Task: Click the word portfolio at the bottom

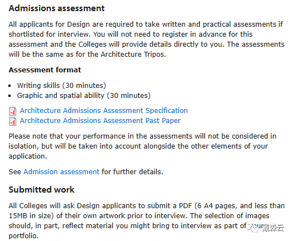Action: point(23,236)
